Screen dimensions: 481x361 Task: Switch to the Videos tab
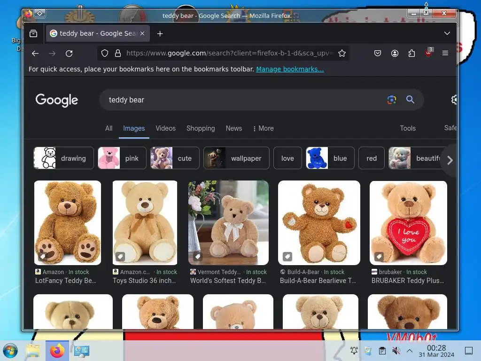pos(166,128)
